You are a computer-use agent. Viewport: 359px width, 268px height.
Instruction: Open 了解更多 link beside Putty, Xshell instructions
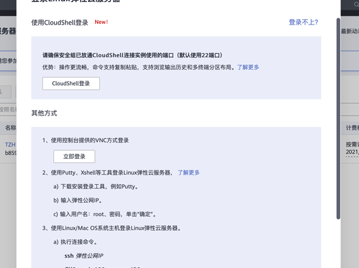pyautogui.click(x=189, y=173)
